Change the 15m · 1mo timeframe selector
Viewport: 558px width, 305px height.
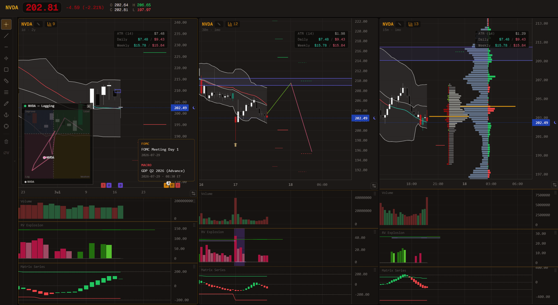point(392,30)
